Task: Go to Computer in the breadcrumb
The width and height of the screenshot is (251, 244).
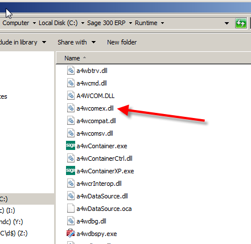Action: [x=15, y=23]
